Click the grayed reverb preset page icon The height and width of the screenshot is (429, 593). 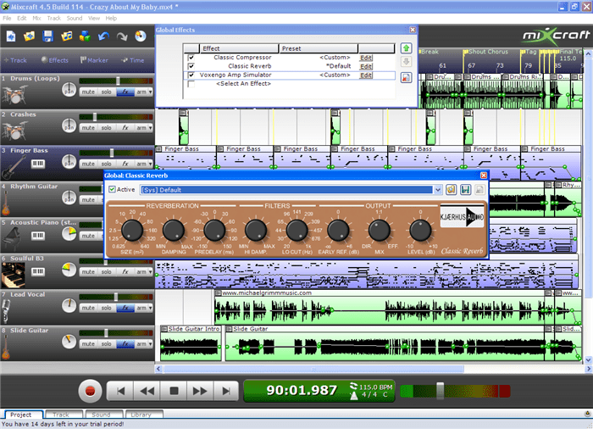[x=479, y=190]
